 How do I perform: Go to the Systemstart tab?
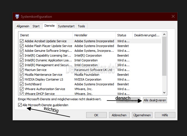[x=66, y=26]
